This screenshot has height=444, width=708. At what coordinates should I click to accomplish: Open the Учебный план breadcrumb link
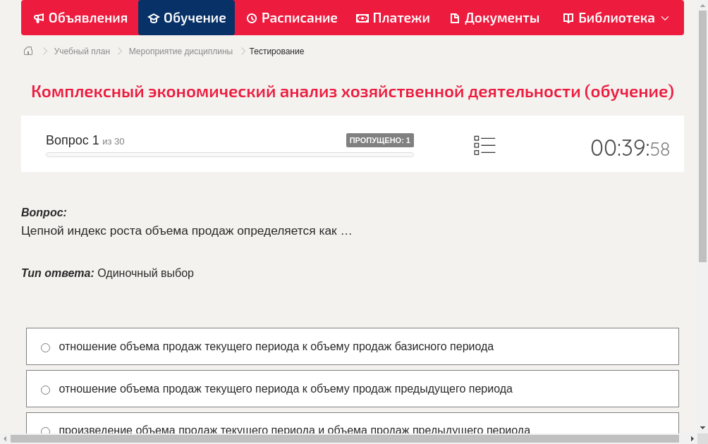click(x=82, y=51)
